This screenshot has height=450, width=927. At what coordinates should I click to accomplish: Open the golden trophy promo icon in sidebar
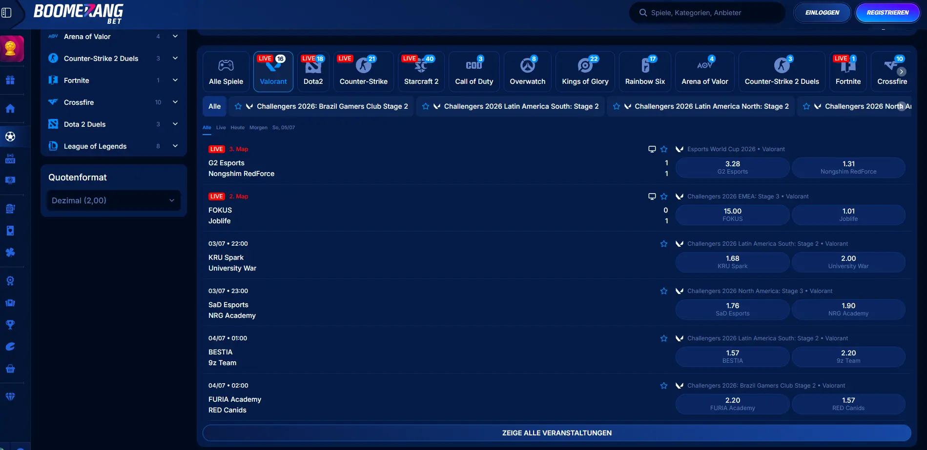coord(11,48)
